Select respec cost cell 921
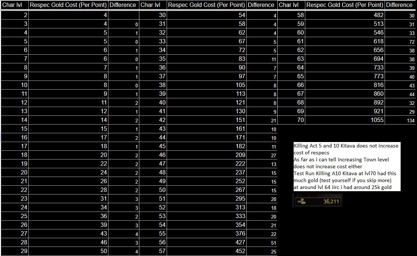Image resolution: width=417 pixels, height=256 pixels. [345, 111]
